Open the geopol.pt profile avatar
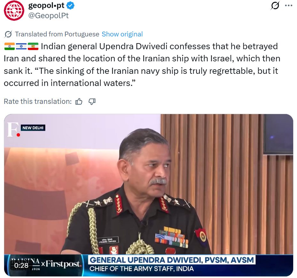 [x=14, y=11]
